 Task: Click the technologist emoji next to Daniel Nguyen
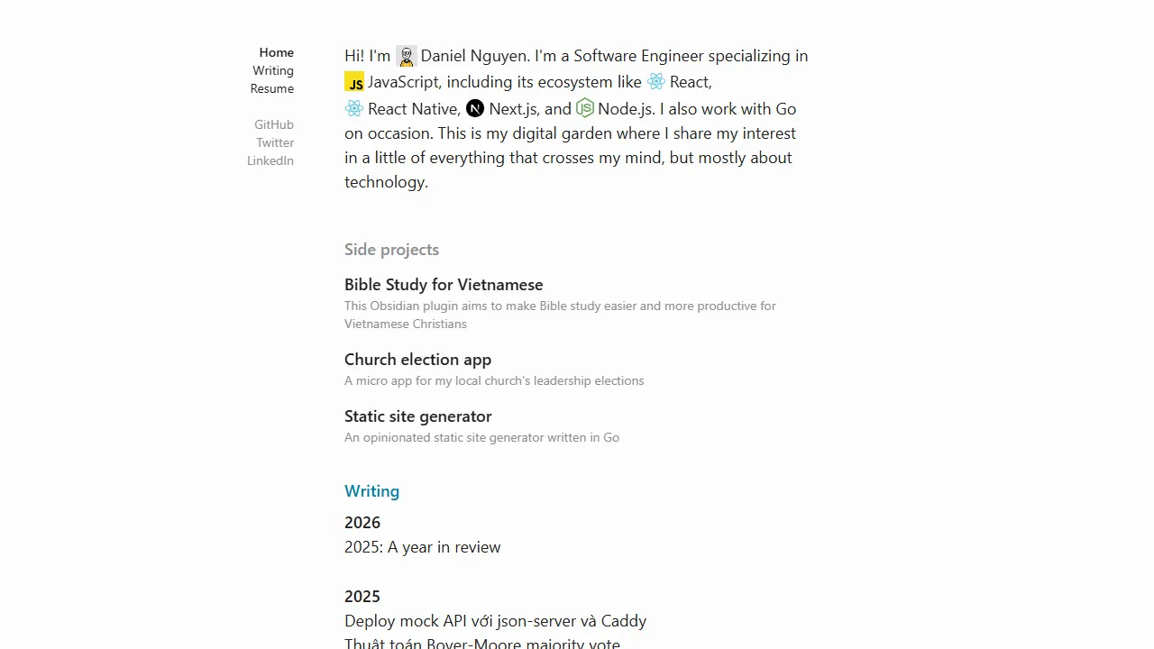coord(406,56)
